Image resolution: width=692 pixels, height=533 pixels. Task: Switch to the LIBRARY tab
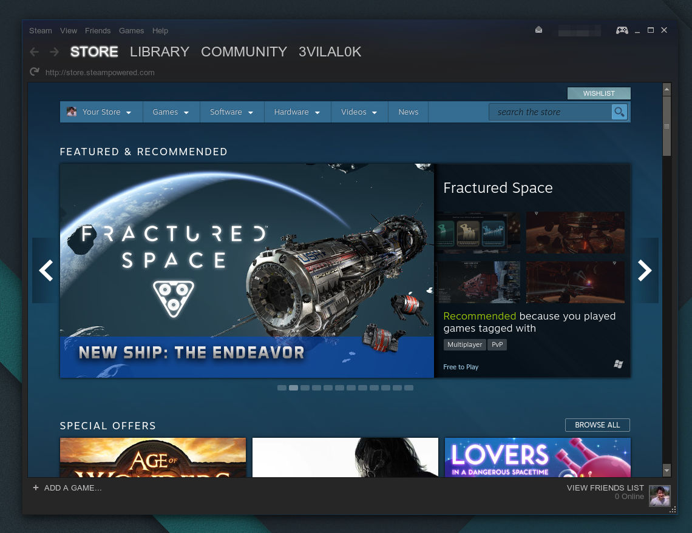160,52
